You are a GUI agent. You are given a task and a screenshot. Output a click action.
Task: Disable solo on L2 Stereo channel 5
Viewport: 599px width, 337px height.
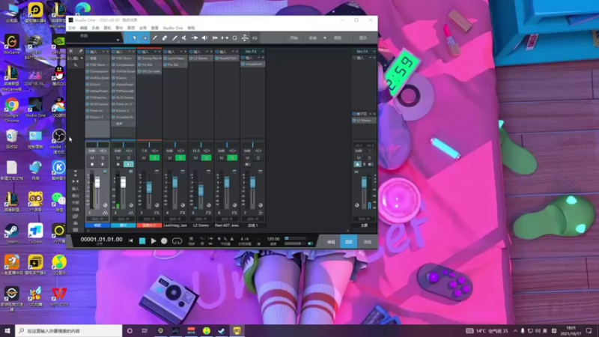(207, 158)
